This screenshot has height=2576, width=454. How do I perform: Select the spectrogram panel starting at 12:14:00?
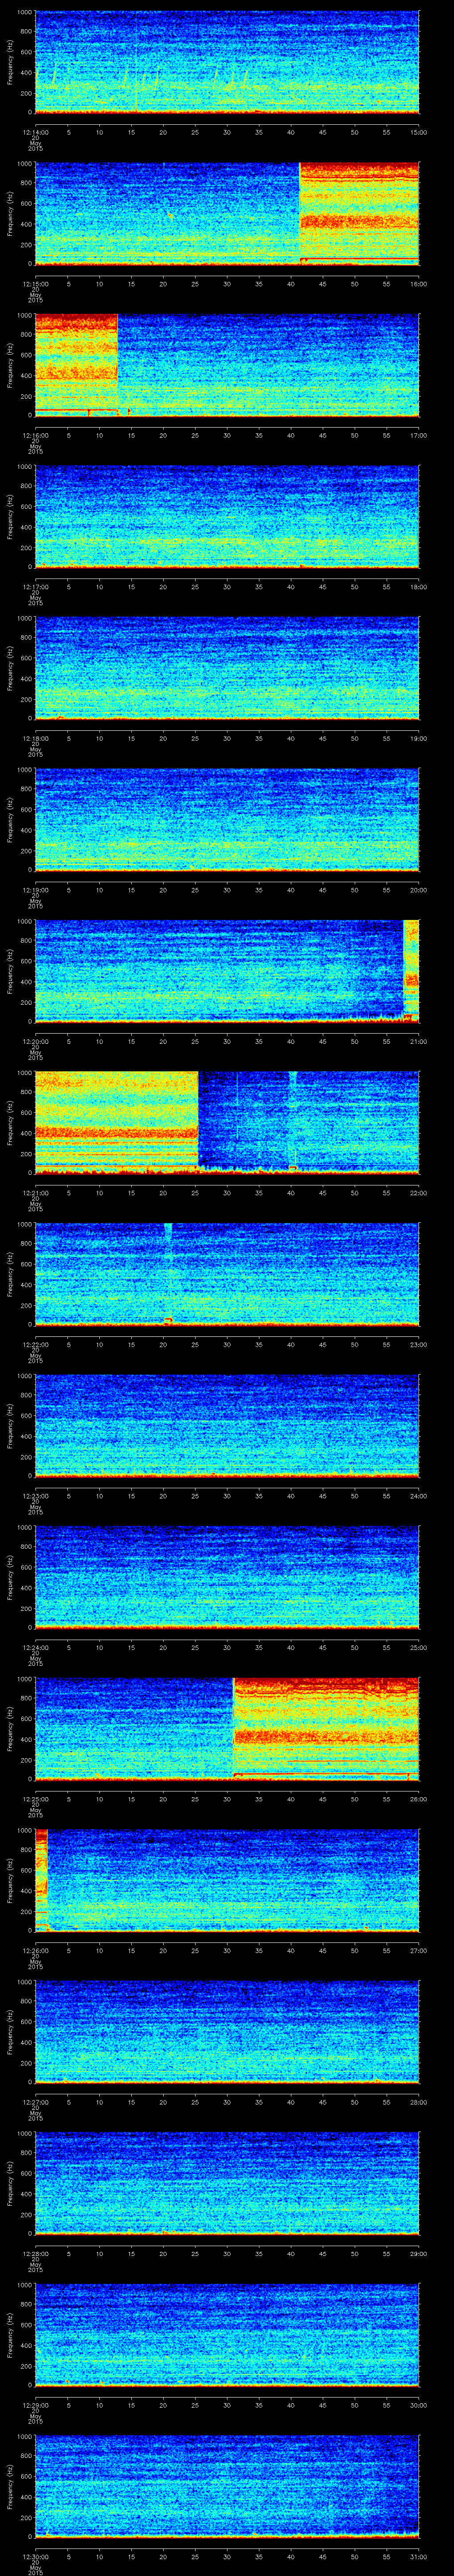click(227, 63)
